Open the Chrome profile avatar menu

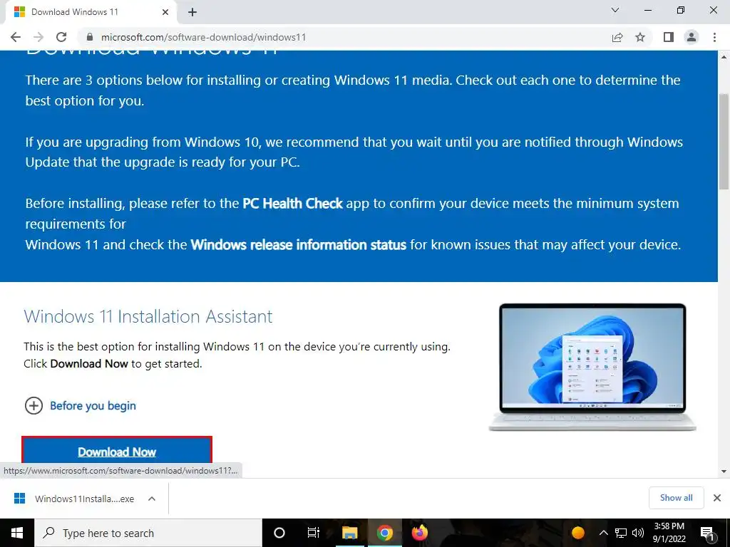692,37
